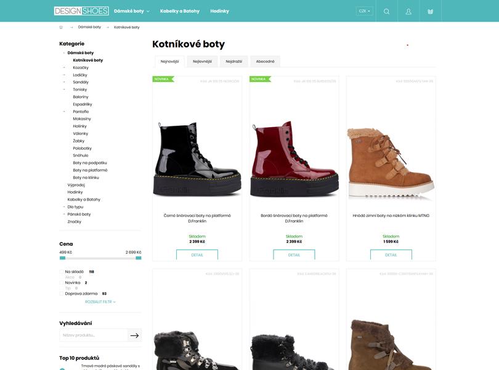
Task: Expand the Pantofle category arrow
Action: [64, 112]
